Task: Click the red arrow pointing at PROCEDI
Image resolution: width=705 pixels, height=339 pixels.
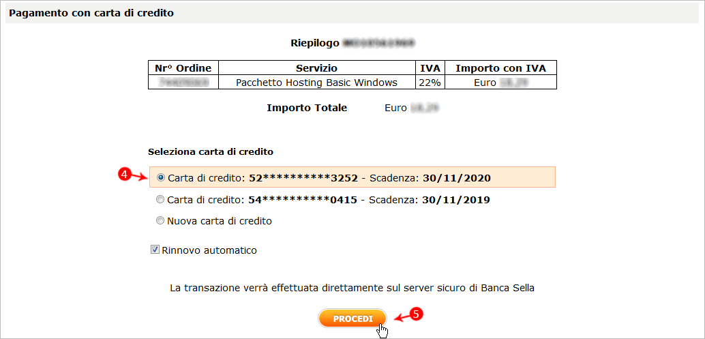Action: coord(400,316)
